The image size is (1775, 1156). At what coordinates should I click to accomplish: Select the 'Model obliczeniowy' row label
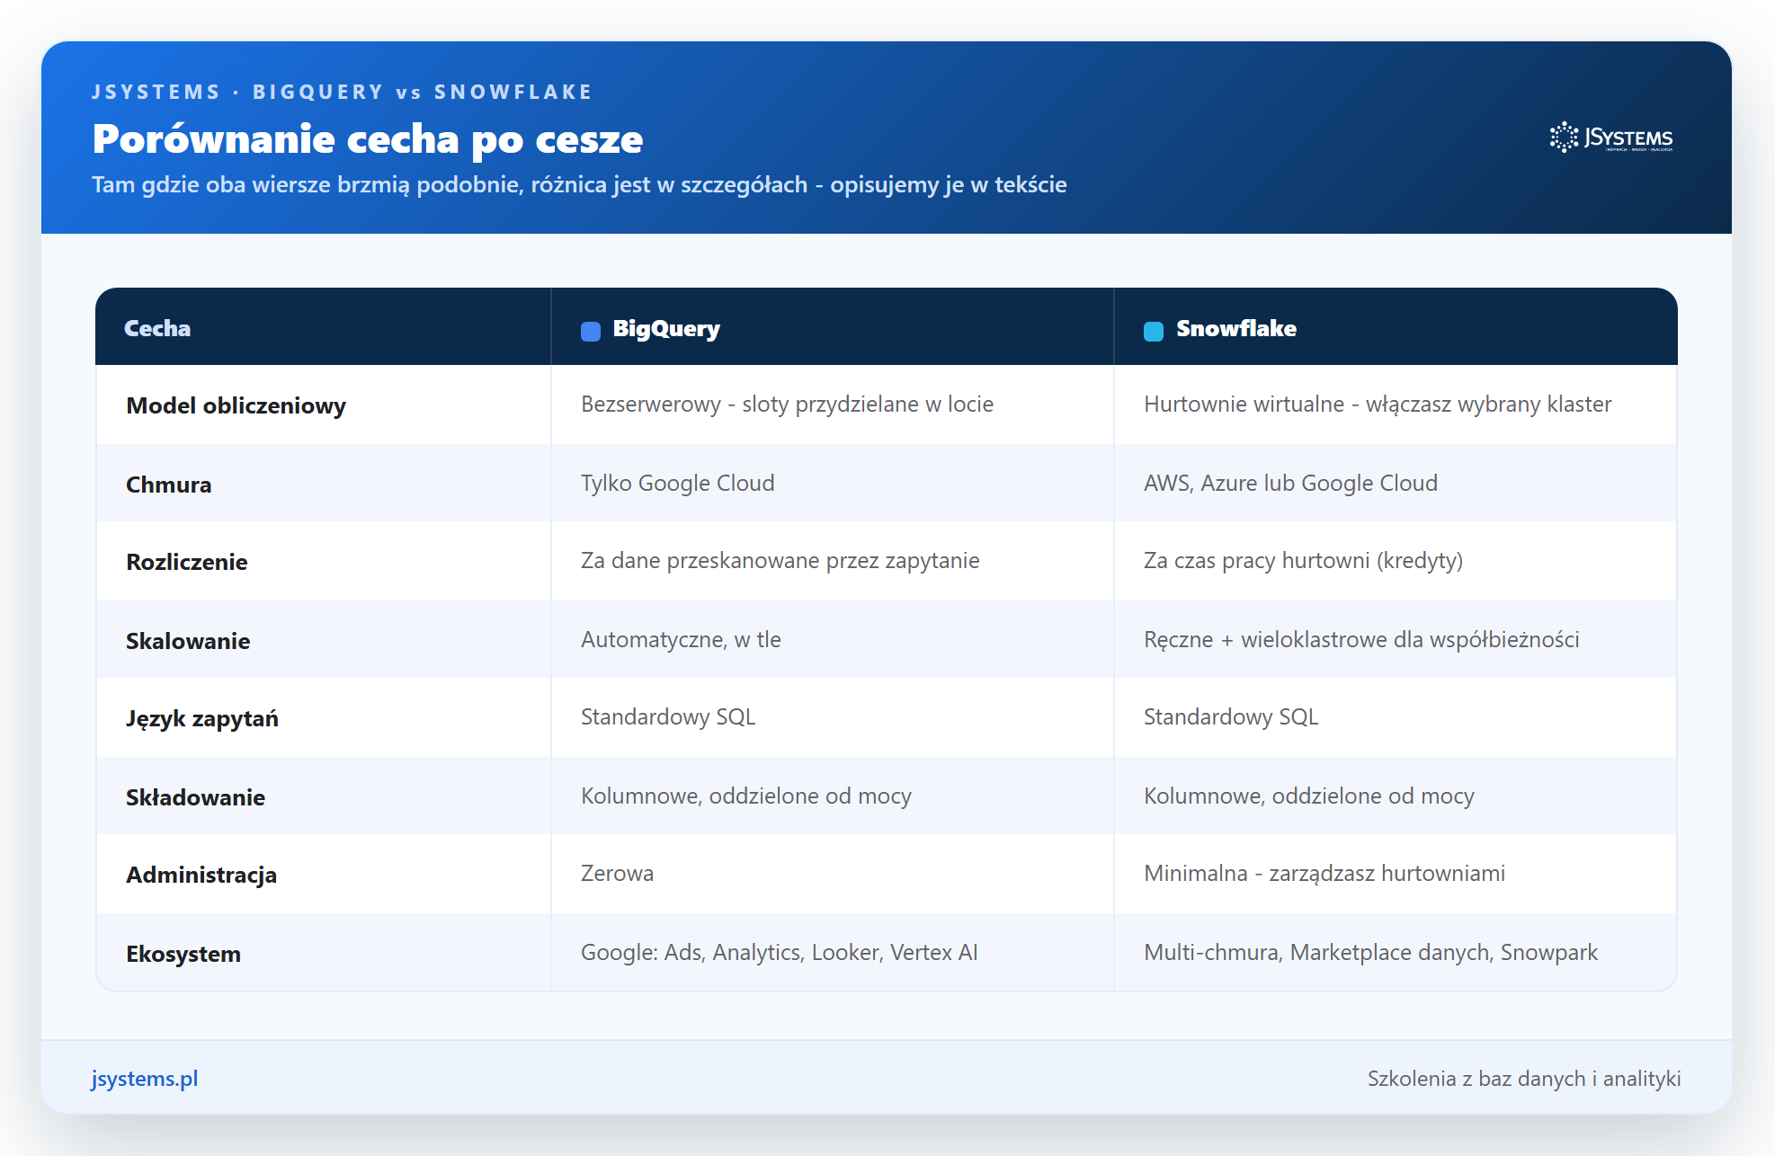click(236, 406)
